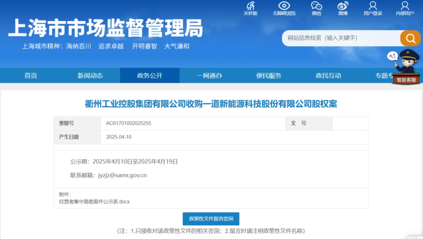423x239 pixels.
Task: Open the 新闻动态 nav item
Action: coord(90,75)
